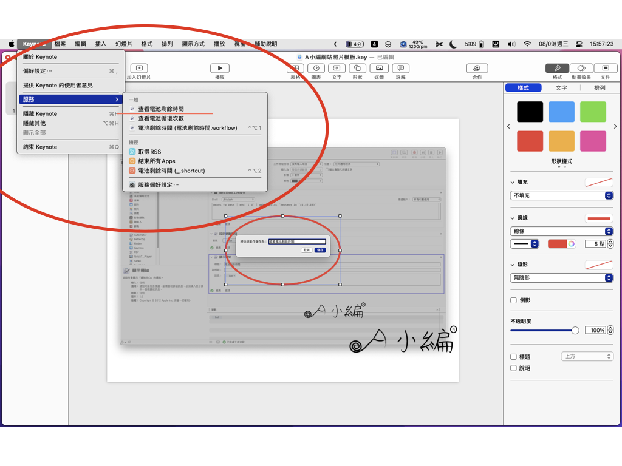Choose 隱藏其他 menu item

point(69,123)
